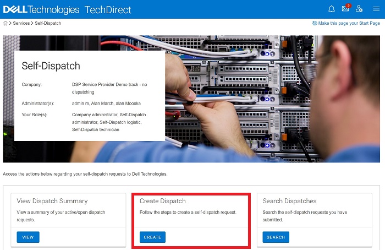Click 'View a summary of your active/open' text

[61, 216]
